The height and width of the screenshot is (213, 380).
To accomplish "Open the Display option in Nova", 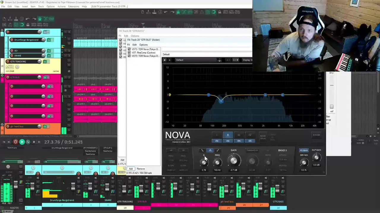I will pos(247,60).
